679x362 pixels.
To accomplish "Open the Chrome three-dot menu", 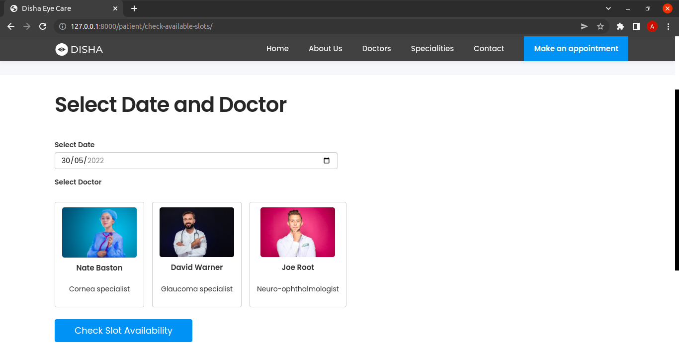I will (x=669, y=26).
